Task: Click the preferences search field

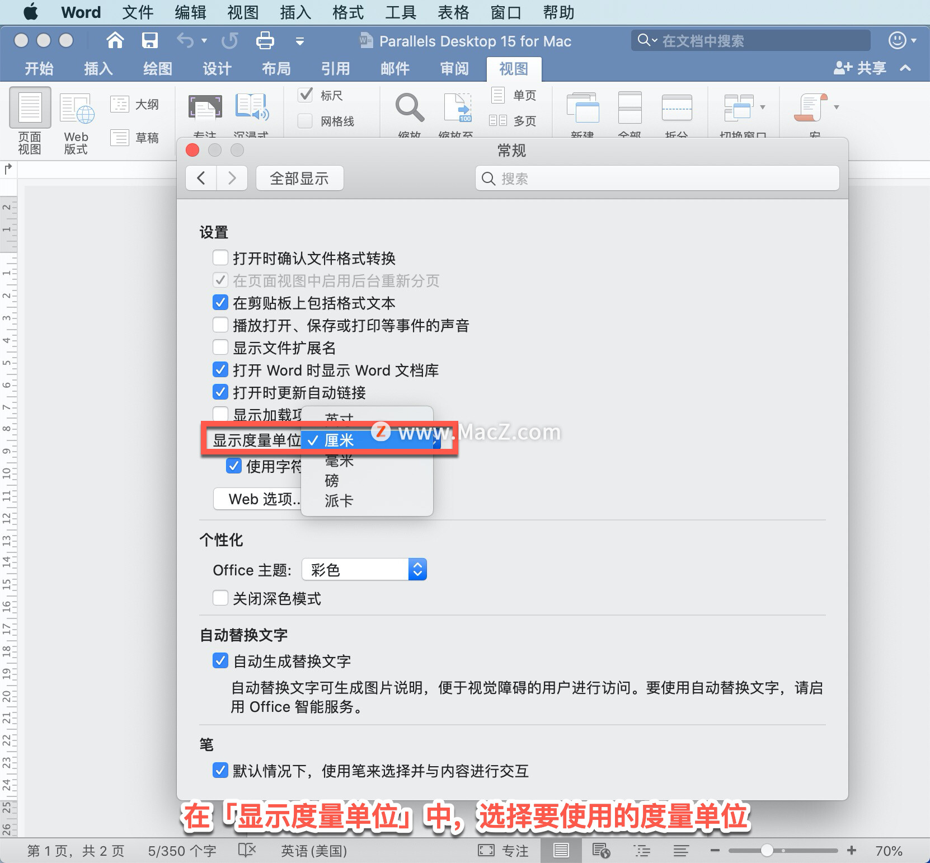Action: 657,179
